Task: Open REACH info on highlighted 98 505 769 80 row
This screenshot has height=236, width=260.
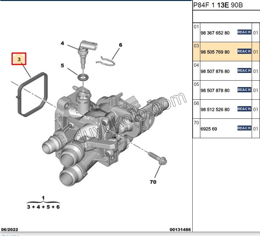Action: pyautogui.click(x=244, y=51)
